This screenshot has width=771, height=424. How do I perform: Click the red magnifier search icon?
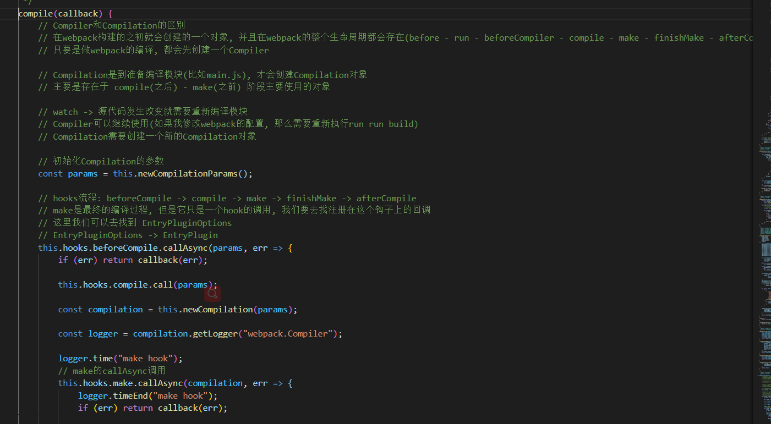[x=212, y=294]
